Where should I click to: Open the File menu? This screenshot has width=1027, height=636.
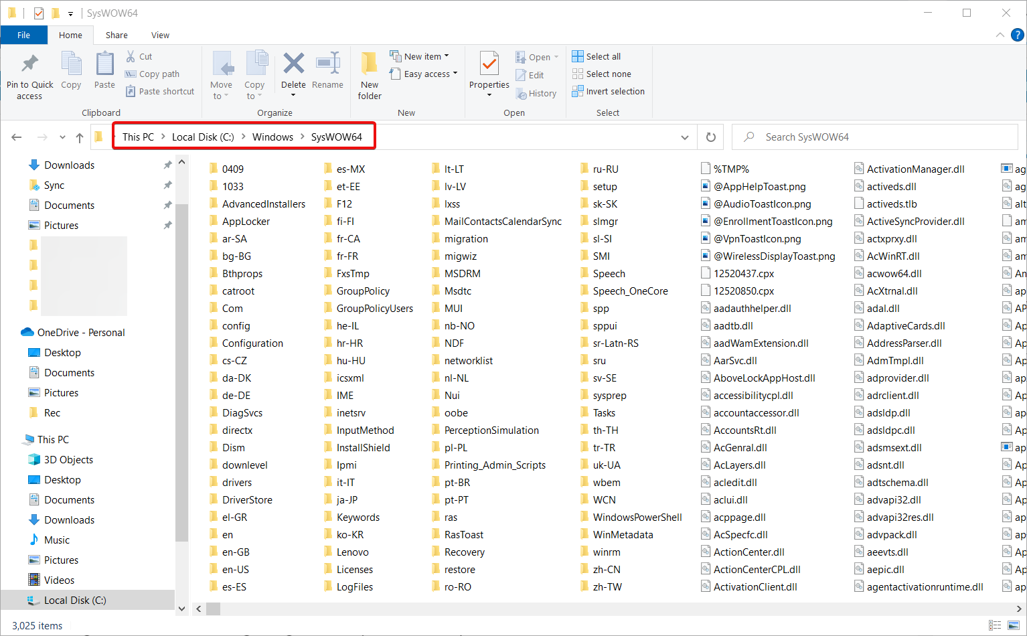[23, 35]
